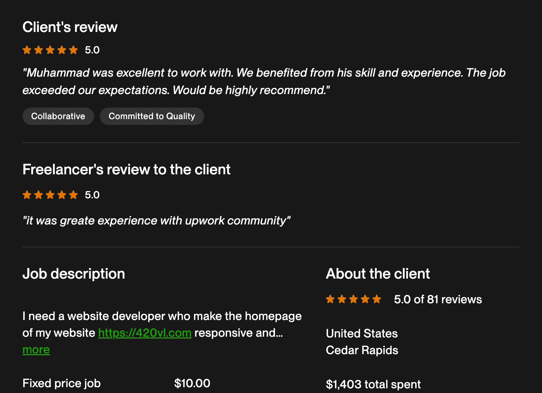Click first star in About the client rating
The width and height of the screenshot is (542, 393).
coord(330,299)
